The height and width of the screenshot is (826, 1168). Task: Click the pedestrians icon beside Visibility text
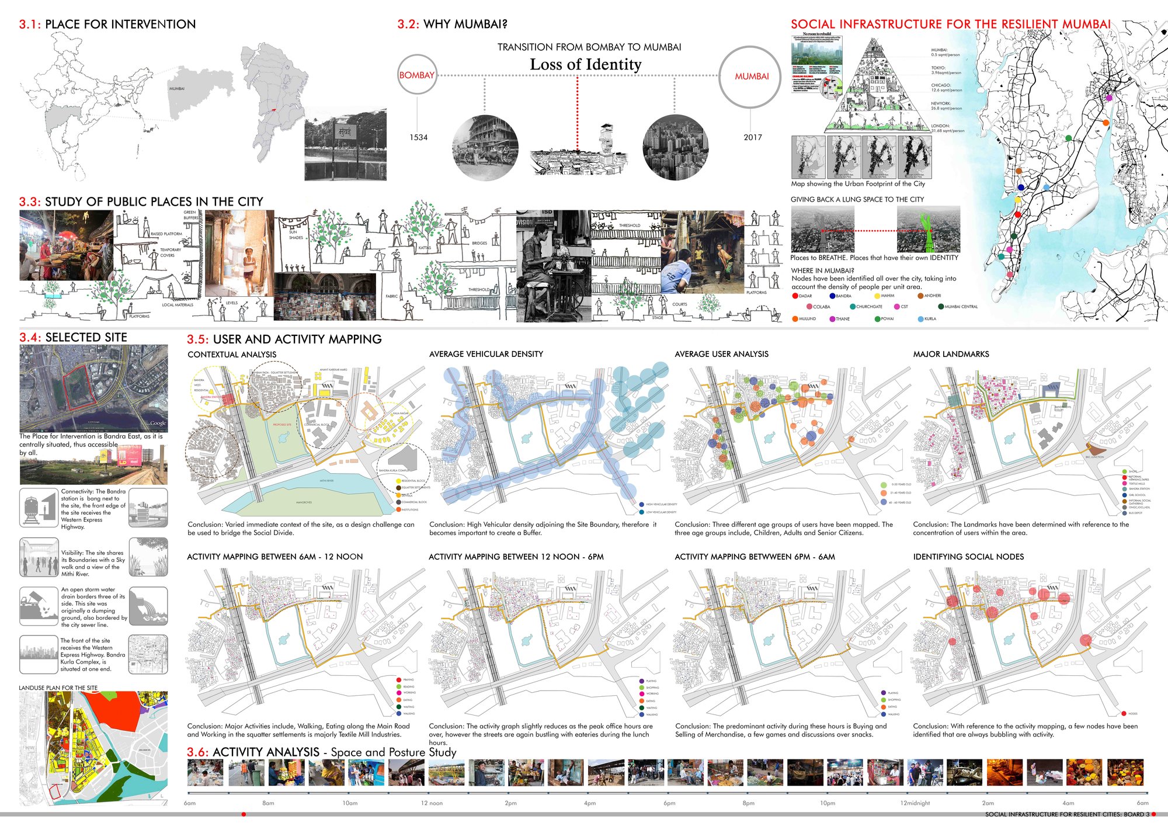click(x=39, y=557)
